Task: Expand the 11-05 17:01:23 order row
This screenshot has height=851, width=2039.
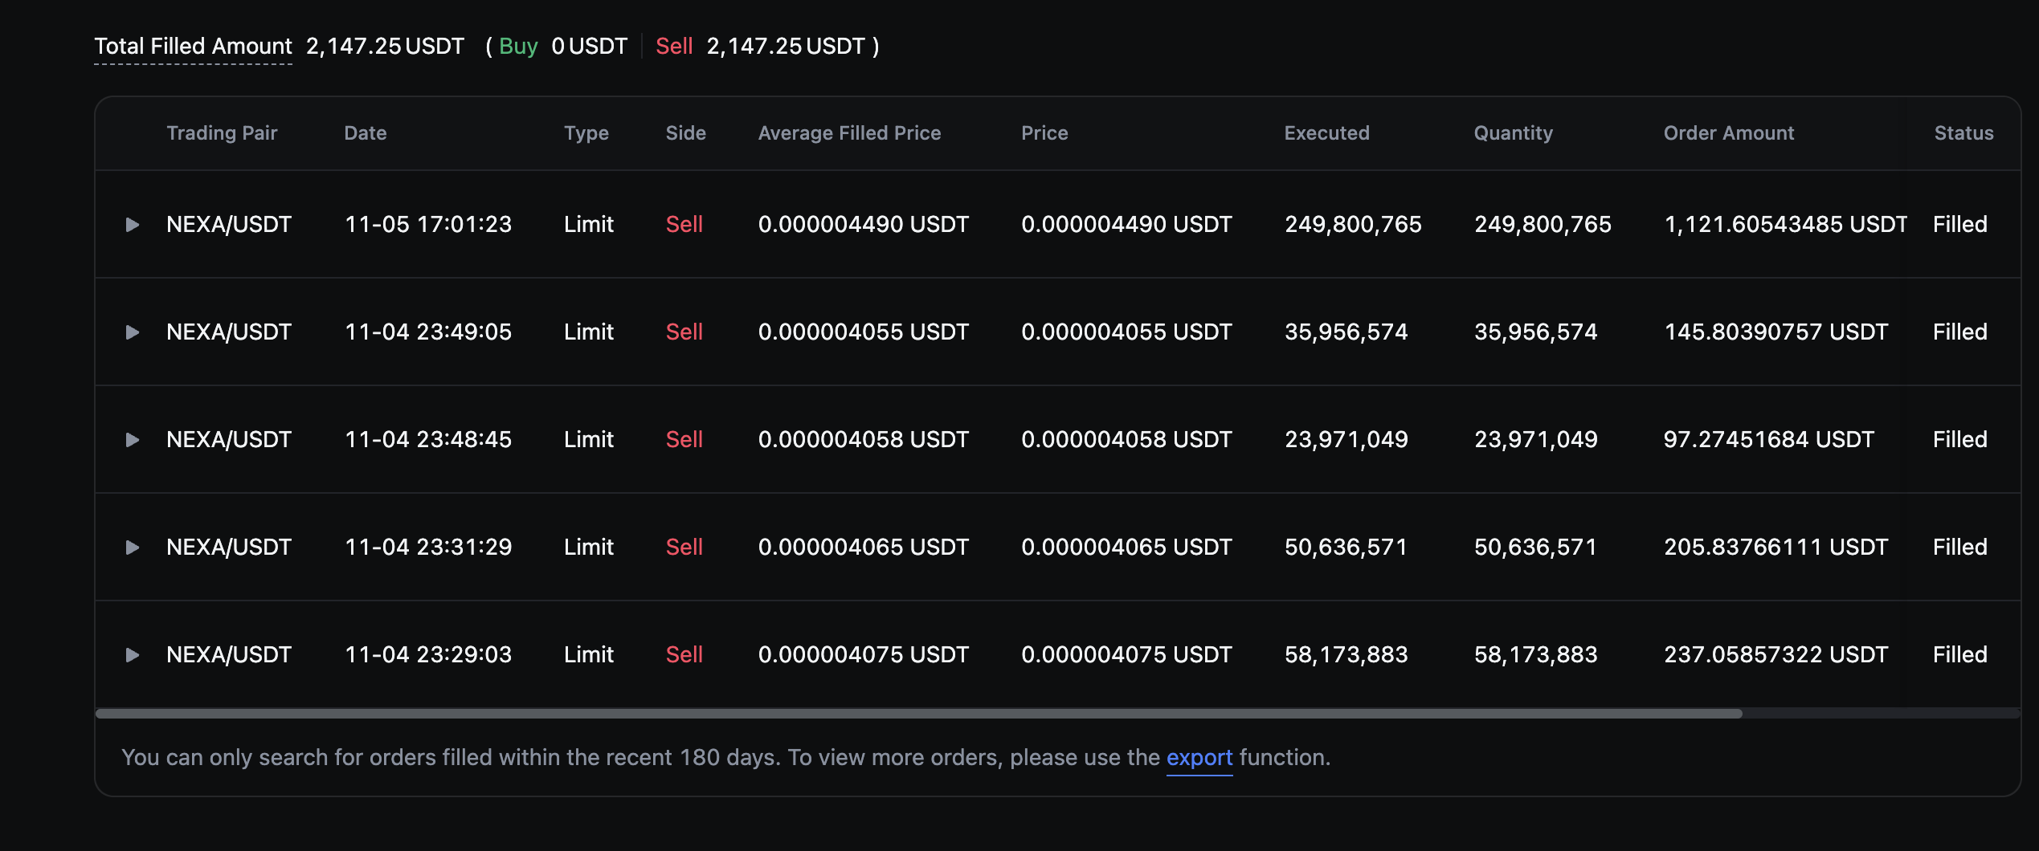Action: 133,225
